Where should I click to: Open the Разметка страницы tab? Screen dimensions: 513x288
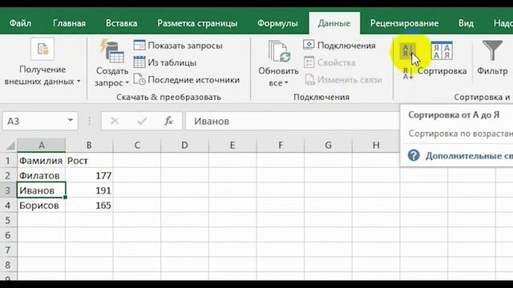(x=197, y=23)
